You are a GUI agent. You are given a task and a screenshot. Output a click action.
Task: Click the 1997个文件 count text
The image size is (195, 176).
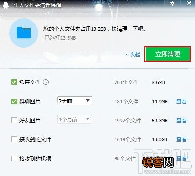coord(128,121)
